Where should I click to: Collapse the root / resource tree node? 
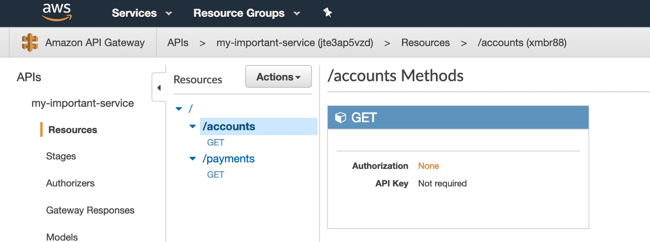tap(179, 109)
